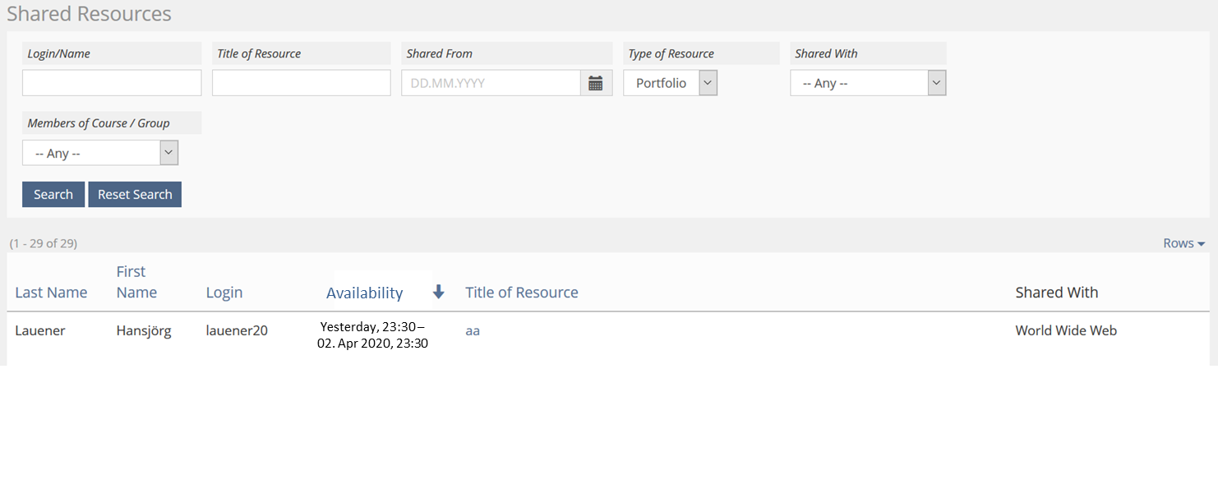
Task: Click the World Wide Web cell
Action: (x=1066, y=331)
